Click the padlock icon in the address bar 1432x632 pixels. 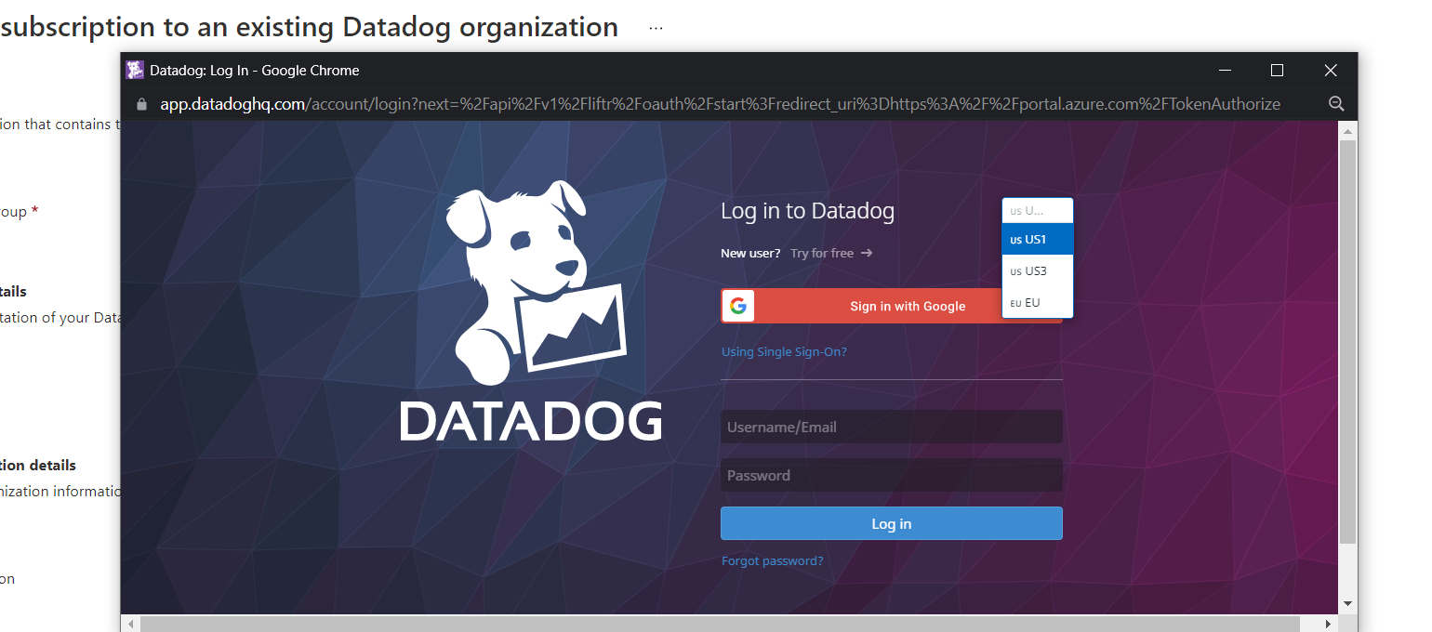(140, 104)
